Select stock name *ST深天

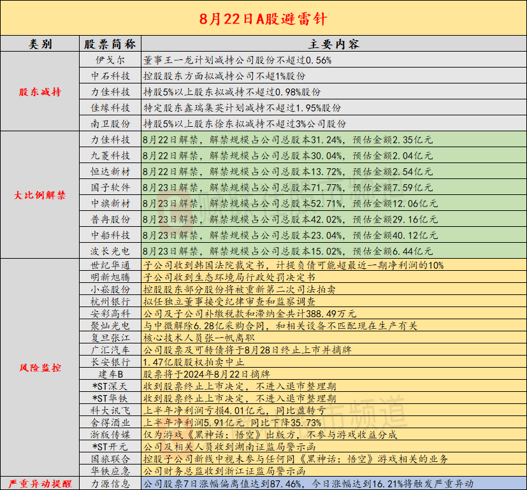point(110,386)
